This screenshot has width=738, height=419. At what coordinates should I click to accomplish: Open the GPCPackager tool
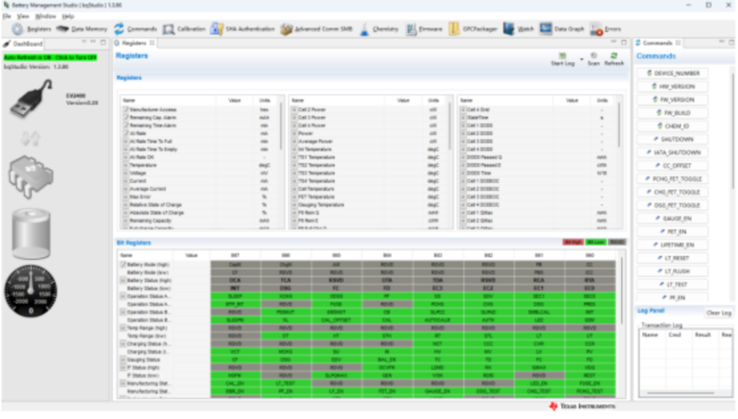click(473, 29)
